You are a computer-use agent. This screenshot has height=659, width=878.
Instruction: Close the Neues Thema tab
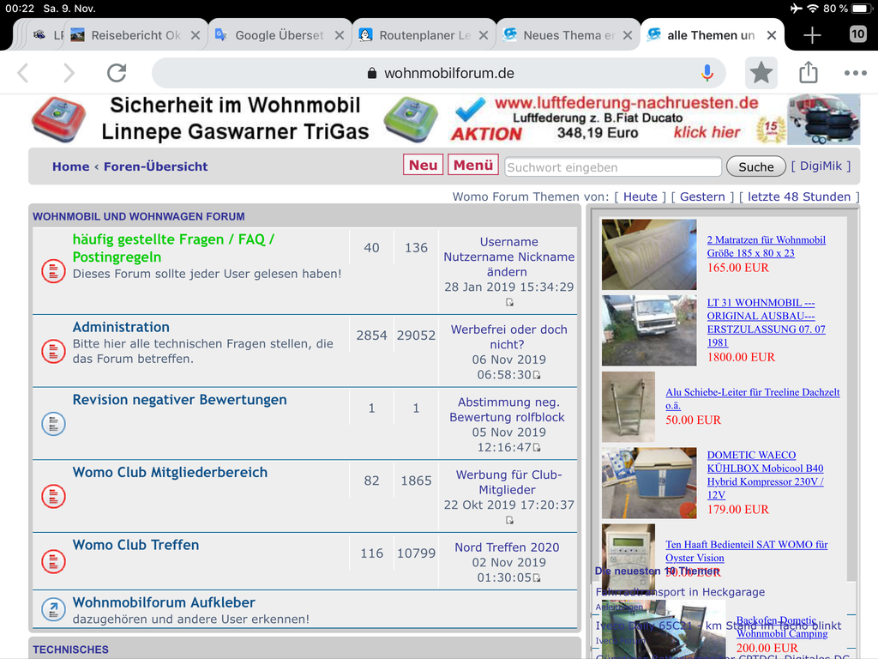pyautogui.click(x=628, y=35)
